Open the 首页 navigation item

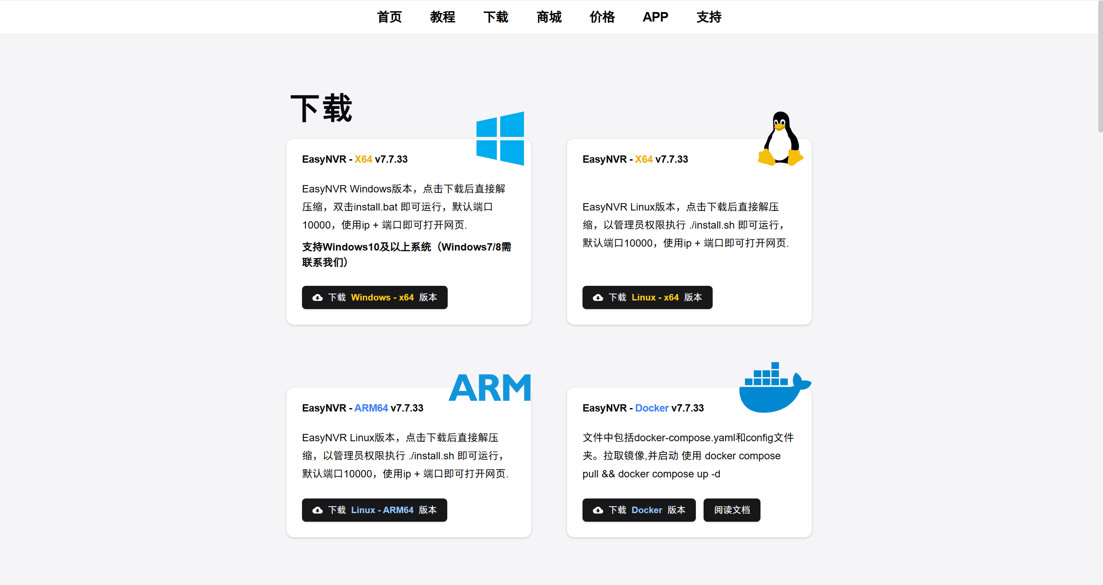point(389,17)
